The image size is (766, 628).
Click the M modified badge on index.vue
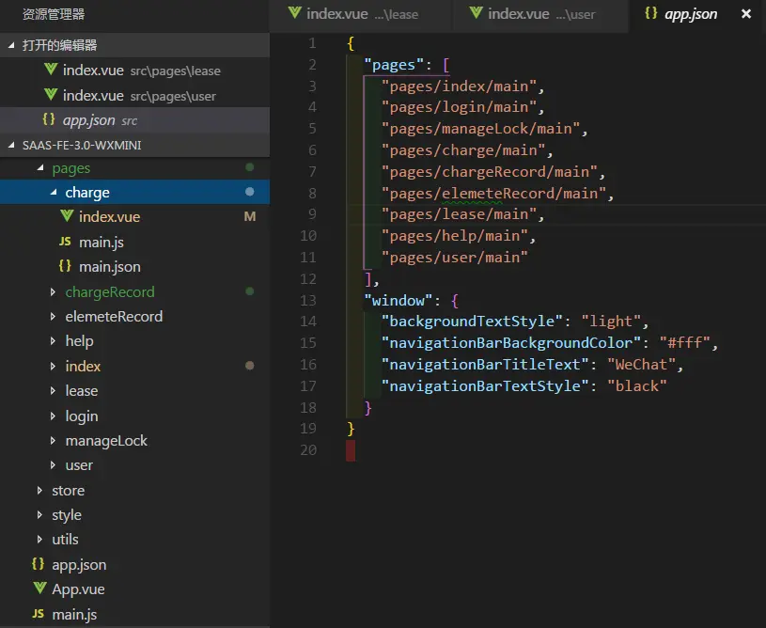pyautogui.click(x=250, y=216)
